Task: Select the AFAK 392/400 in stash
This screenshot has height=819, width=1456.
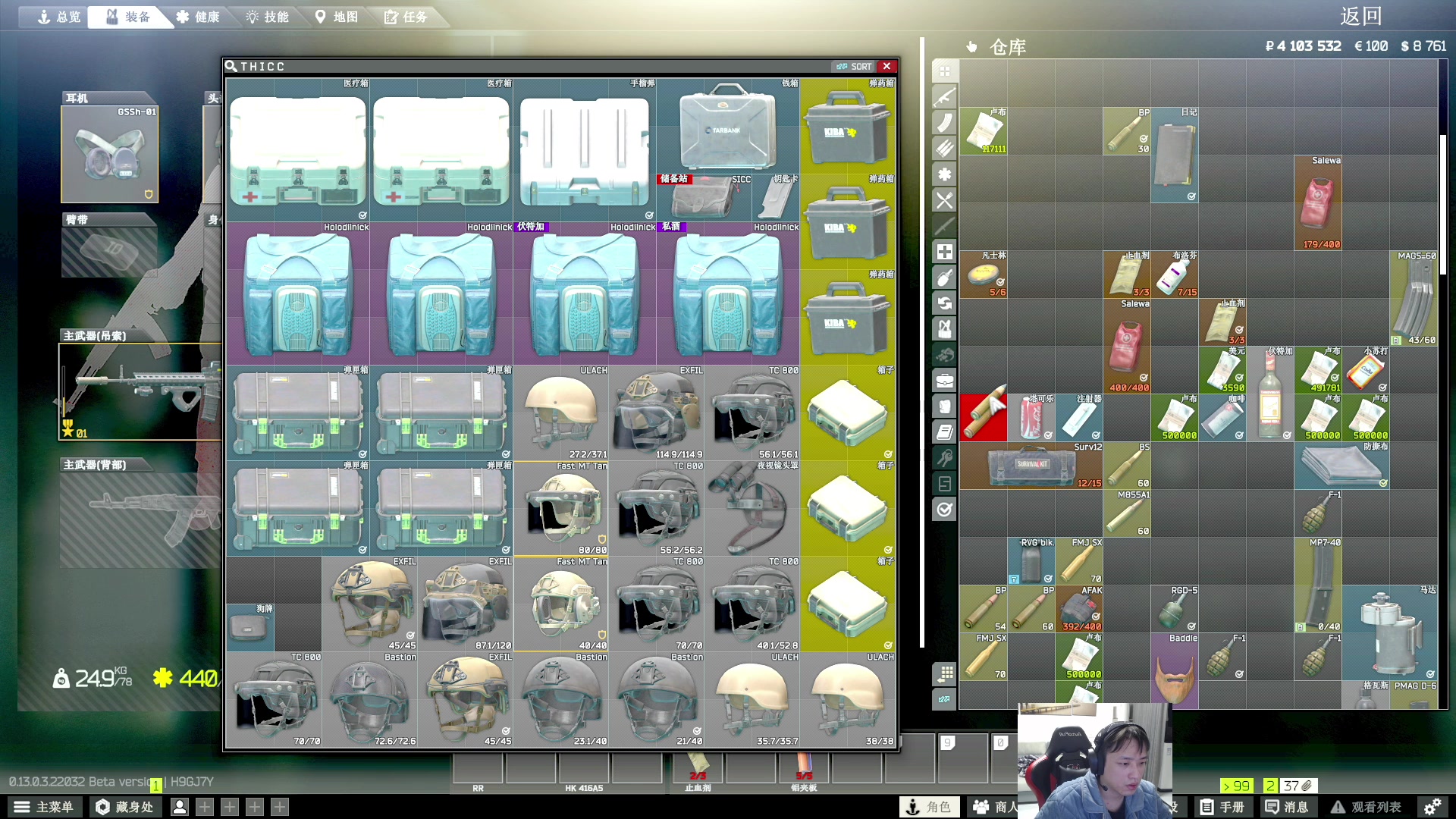Action: tap(1079, 609)
